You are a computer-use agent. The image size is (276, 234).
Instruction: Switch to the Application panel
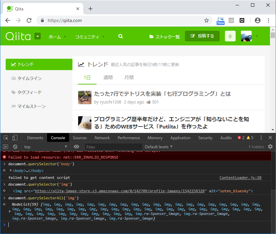click(x=180, y=138)
